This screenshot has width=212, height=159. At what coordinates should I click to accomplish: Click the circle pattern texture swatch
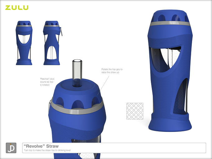point(135,111)
